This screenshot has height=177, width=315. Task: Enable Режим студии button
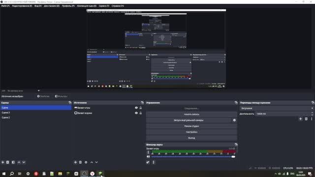pos(191,126)
